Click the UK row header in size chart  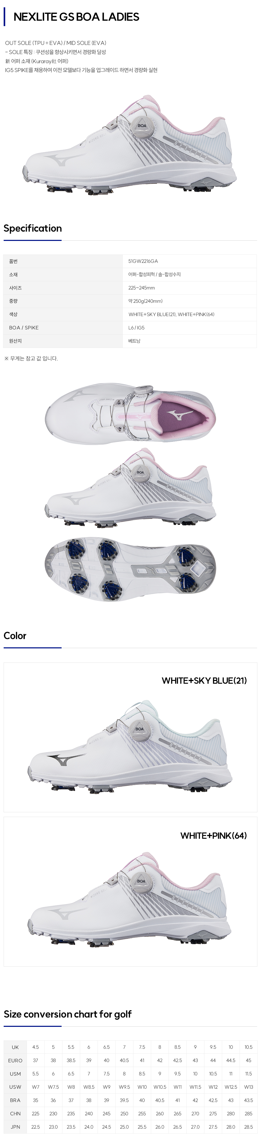pyautogui.click(x=15, y=1047)
